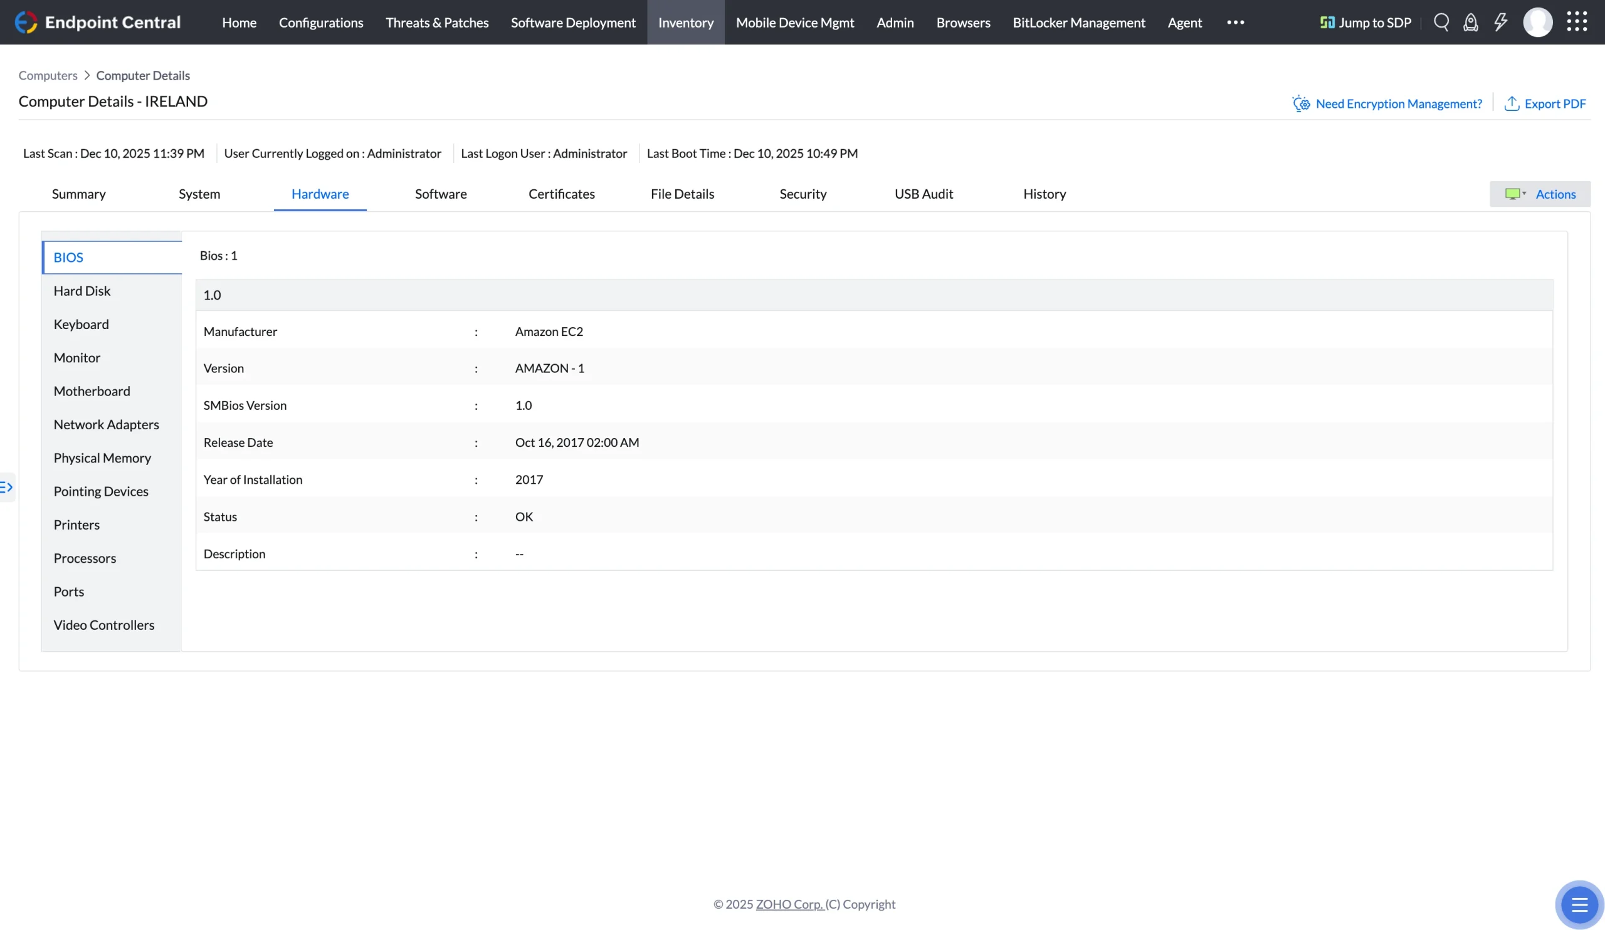The height and width of the screenshot is (930, 1605).
Task: Open ZOHO Corp. footer link
Action: pos(789,904)
